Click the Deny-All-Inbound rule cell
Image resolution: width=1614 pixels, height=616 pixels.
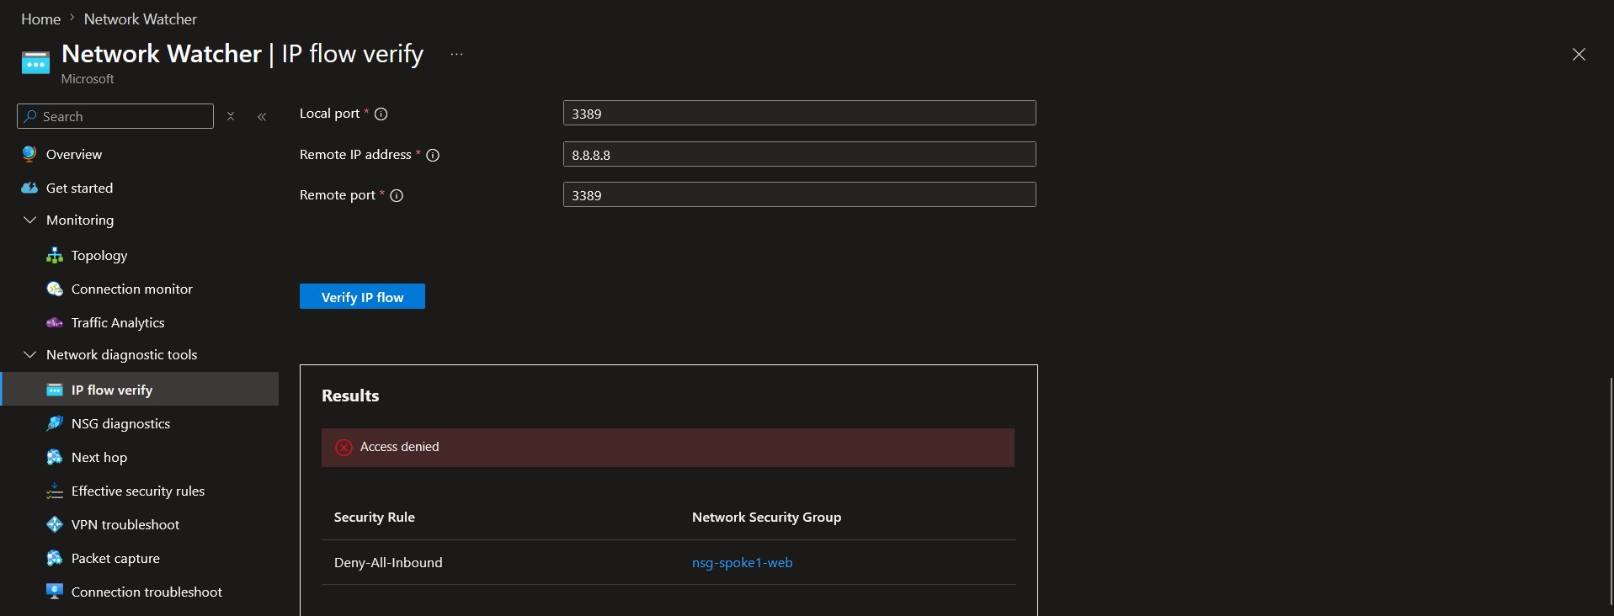(x=388, y=562)
